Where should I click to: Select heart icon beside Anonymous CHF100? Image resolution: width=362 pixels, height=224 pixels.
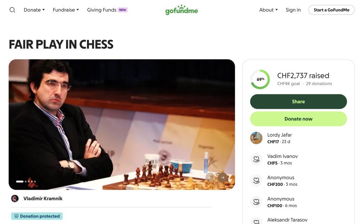256,202
